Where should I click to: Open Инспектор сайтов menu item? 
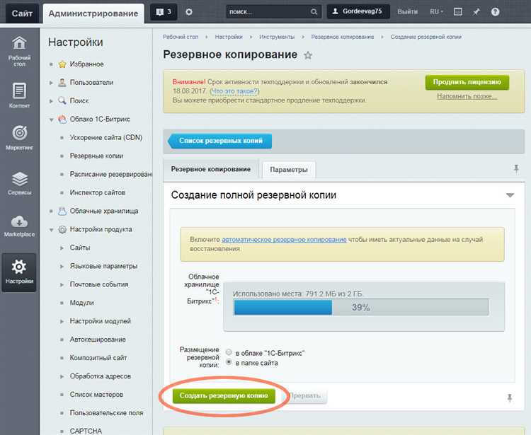(x=98, y=192)
